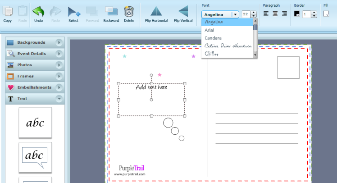Viewport: 337px width, 183px height.
Task: Align paragraph text right
Action: click(284, 14)
